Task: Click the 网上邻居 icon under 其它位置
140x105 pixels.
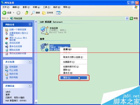Action: point(7,71)
